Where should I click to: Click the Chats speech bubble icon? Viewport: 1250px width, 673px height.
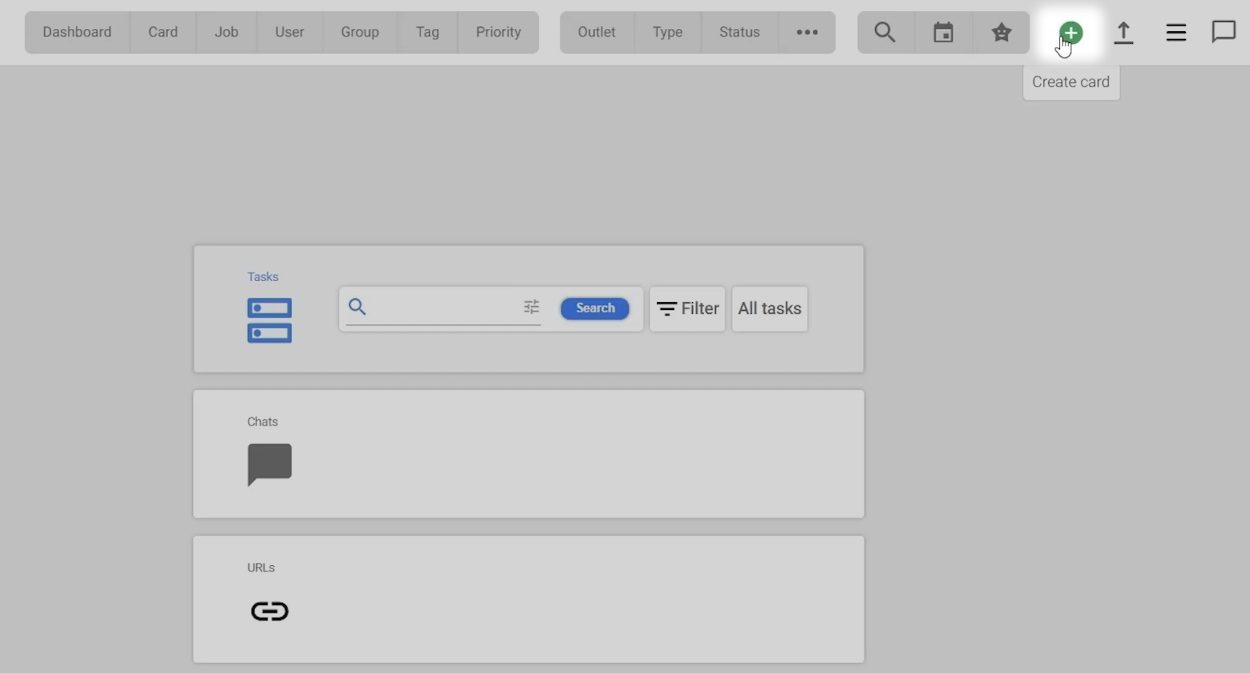tap(270, 464)
